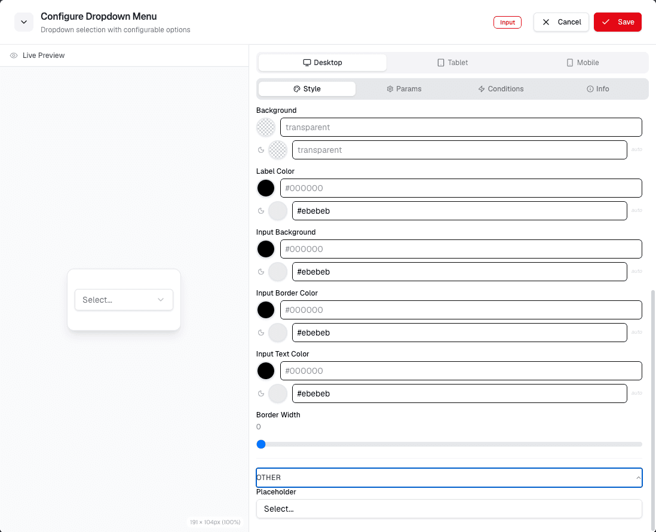The height and width of the screenshot is (532, 656).
Task: Click the auto label next to Label Color dark field
Action: tap(637, 210)
